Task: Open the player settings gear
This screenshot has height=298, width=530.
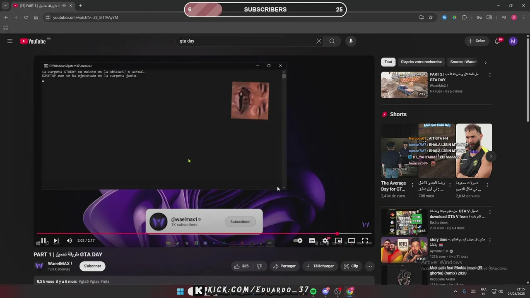Action: click(x=325, y=240)
